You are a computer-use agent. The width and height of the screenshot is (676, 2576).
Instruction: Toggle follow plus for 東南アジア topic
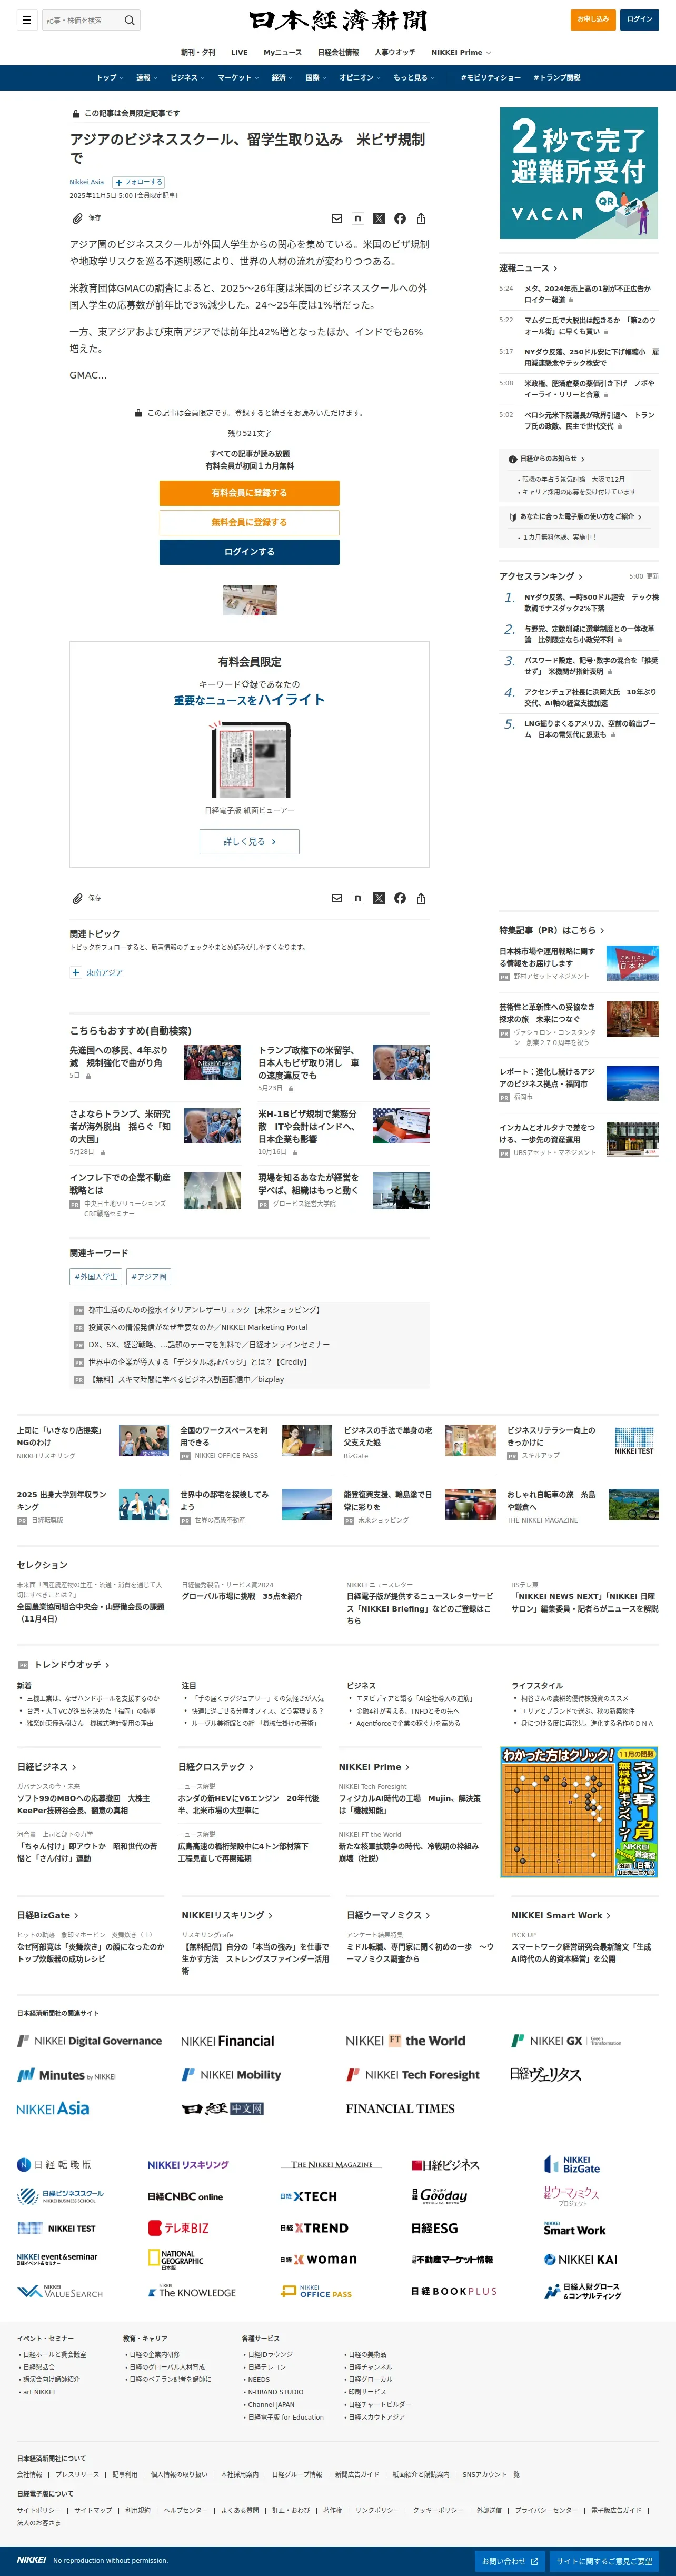[75, 972]
